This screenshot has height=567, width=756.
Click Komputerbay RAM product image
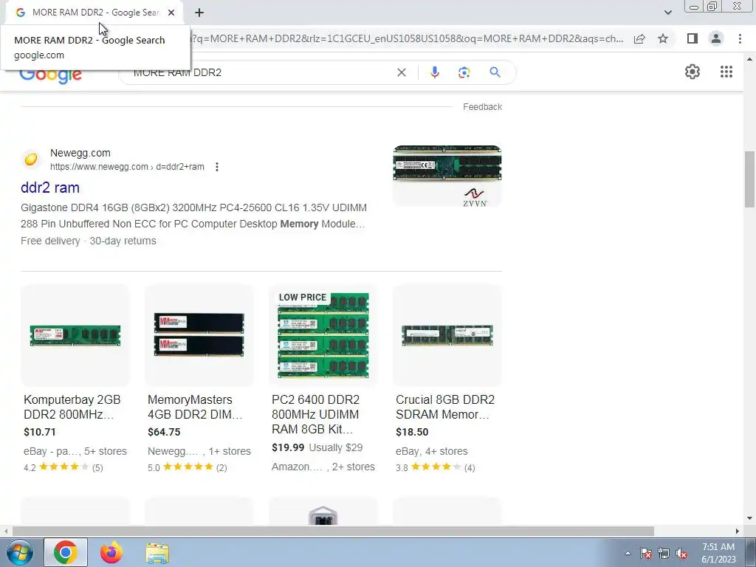75,336
